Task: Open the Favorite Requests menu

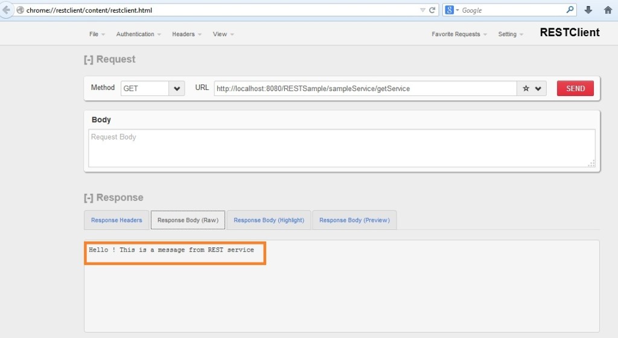Action: [459, 34]
